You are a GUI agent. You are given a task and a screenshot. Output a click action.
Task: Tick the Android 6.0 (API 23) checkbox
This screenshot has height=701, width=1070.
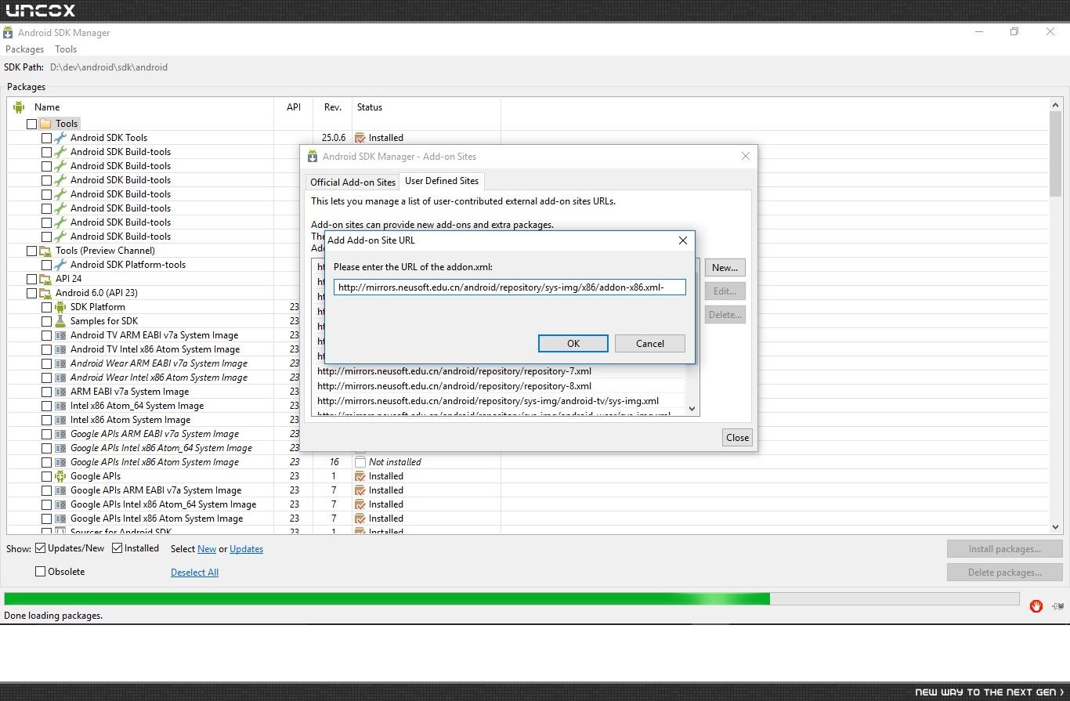tap(31, 293)
